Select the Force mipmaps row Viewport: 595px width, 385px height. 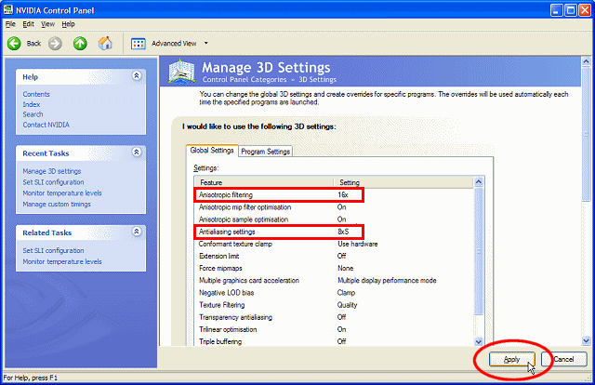pos(334,268)
